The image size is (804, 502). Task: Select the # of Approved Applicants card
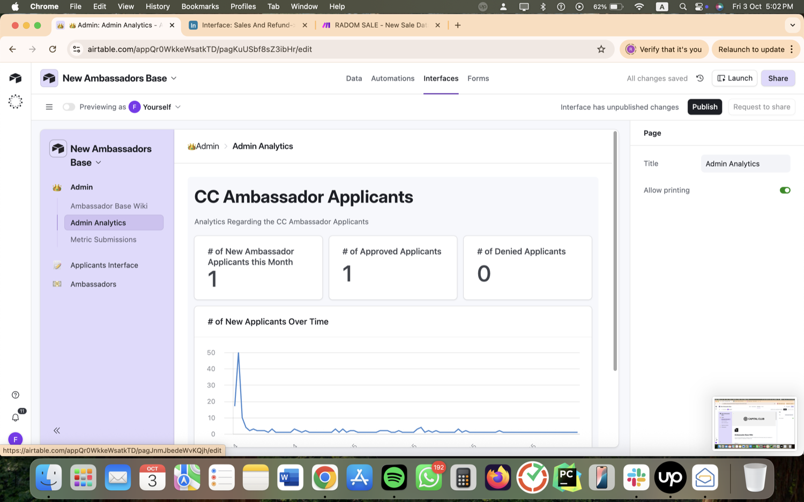[x=393, y=268]
